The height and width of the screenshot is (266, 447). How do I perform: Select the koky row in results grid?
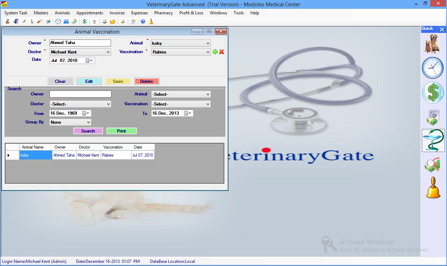[x=36, y=155]
